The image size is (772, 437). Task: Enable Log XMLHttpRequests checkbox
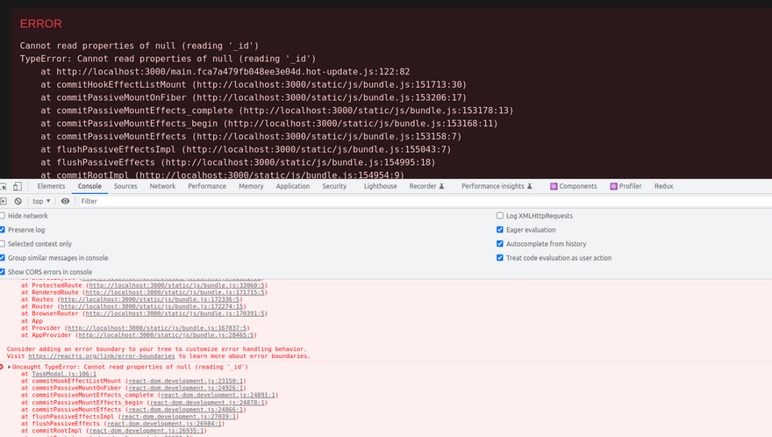pos(500,216)
